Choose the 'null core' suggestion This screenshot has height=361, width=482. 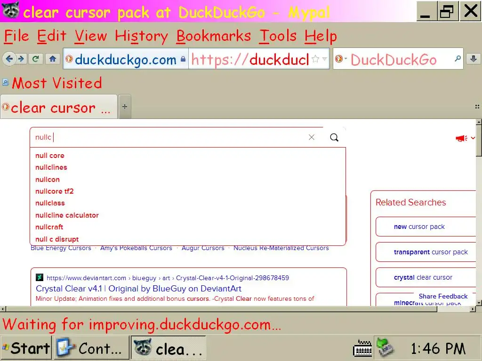(x=188, y=155)
